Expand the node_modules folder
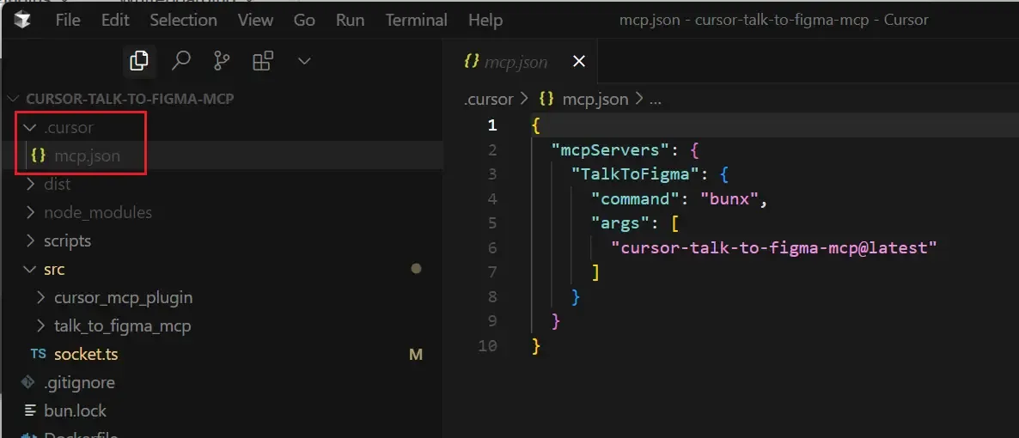1019x438 pixels. (97, 212)
